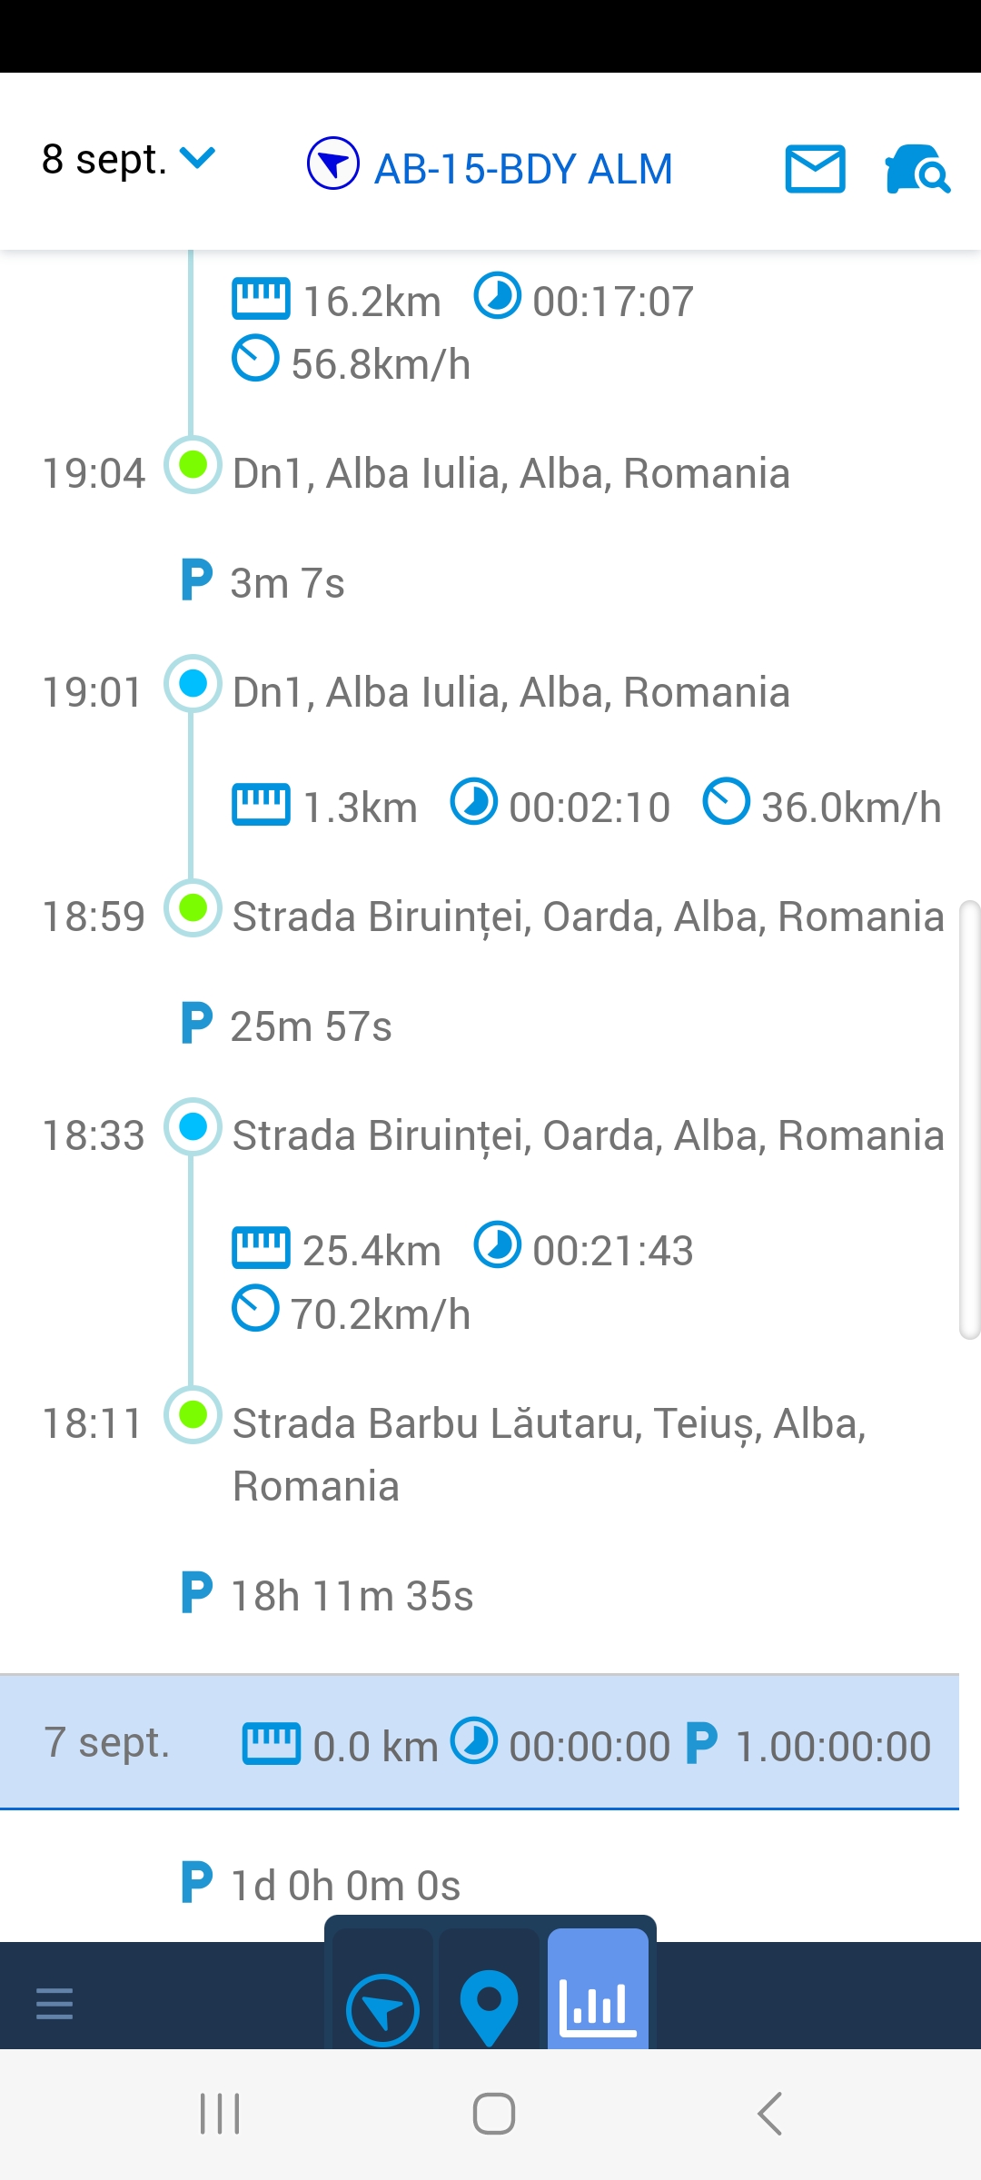Viewport: 981px width, 2180px height.
Task: Open the hamburger menu in bottom bar
Action: pos(54,2003)
